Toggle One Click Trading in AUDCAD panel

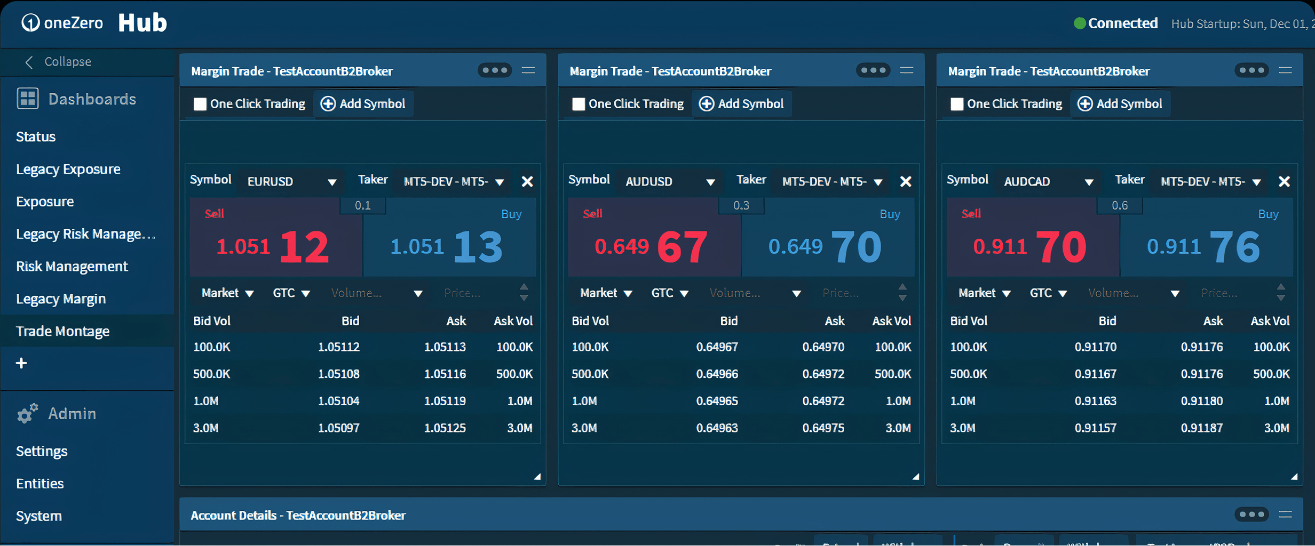coord(956,104)
